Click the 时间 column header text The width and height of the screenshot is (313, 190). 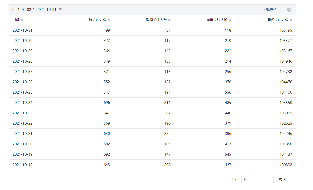pos(16,20)
